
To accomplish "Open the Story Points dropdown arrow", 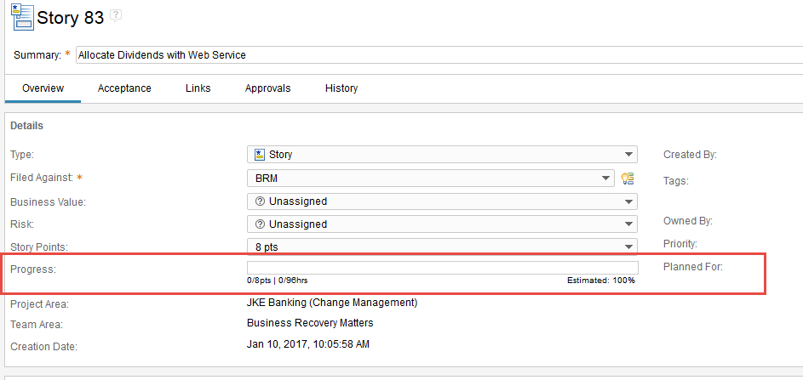I will [x=629, y=247].
